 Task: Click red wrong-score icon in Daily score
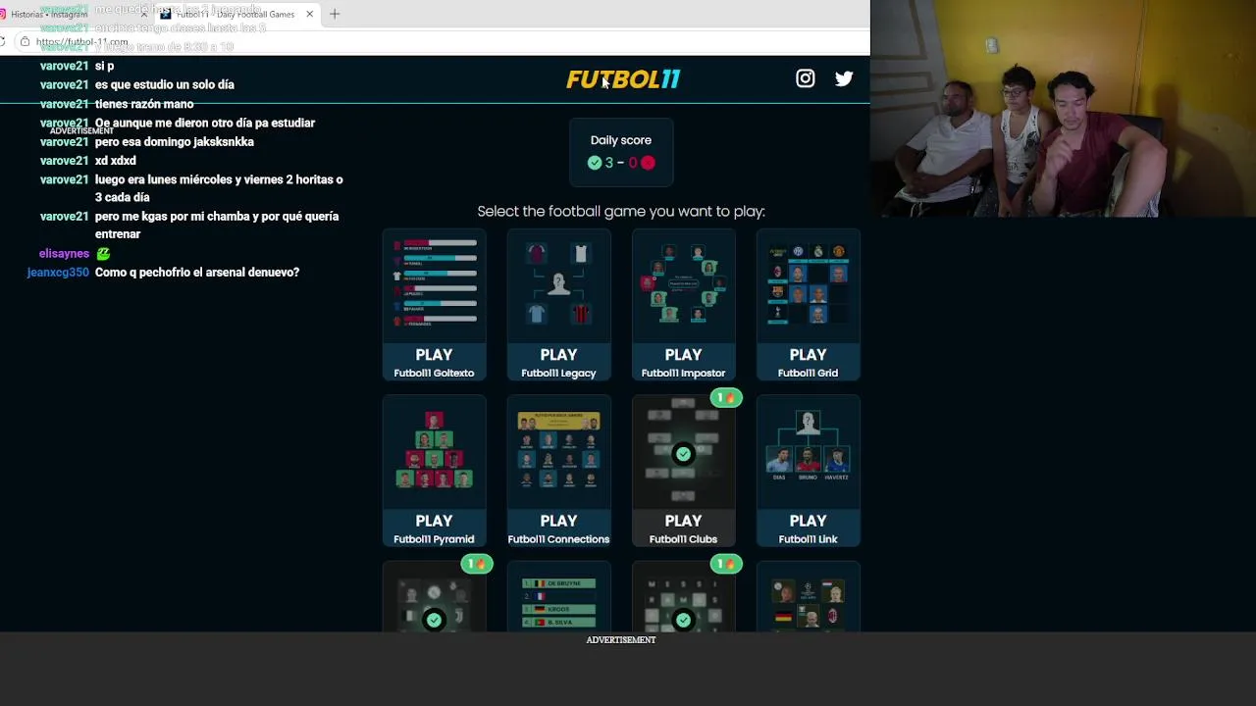coord(648,163)
